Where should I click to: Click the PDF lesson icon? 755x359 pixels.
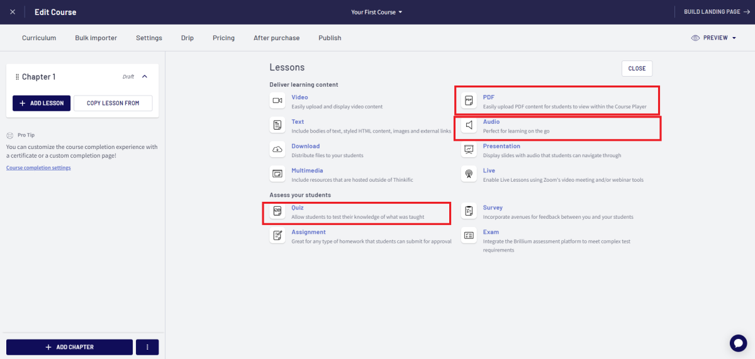(x=469, y=101)
